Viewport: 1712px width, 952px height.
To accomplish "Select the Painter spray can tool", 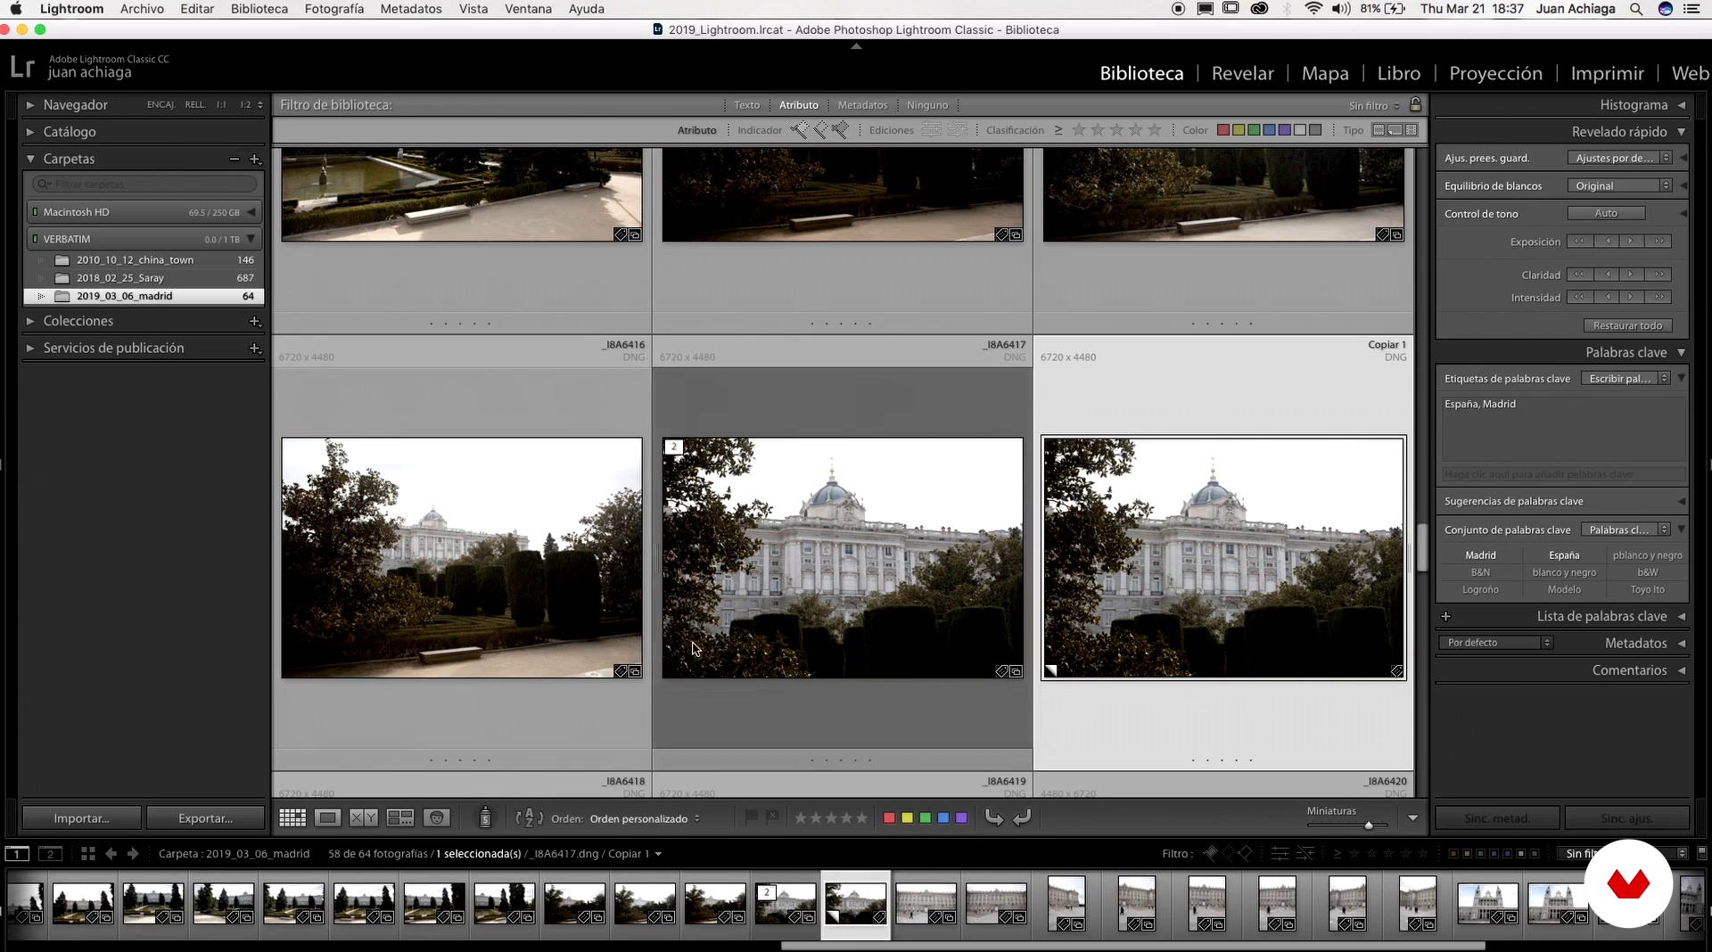I will pos(485,817).
